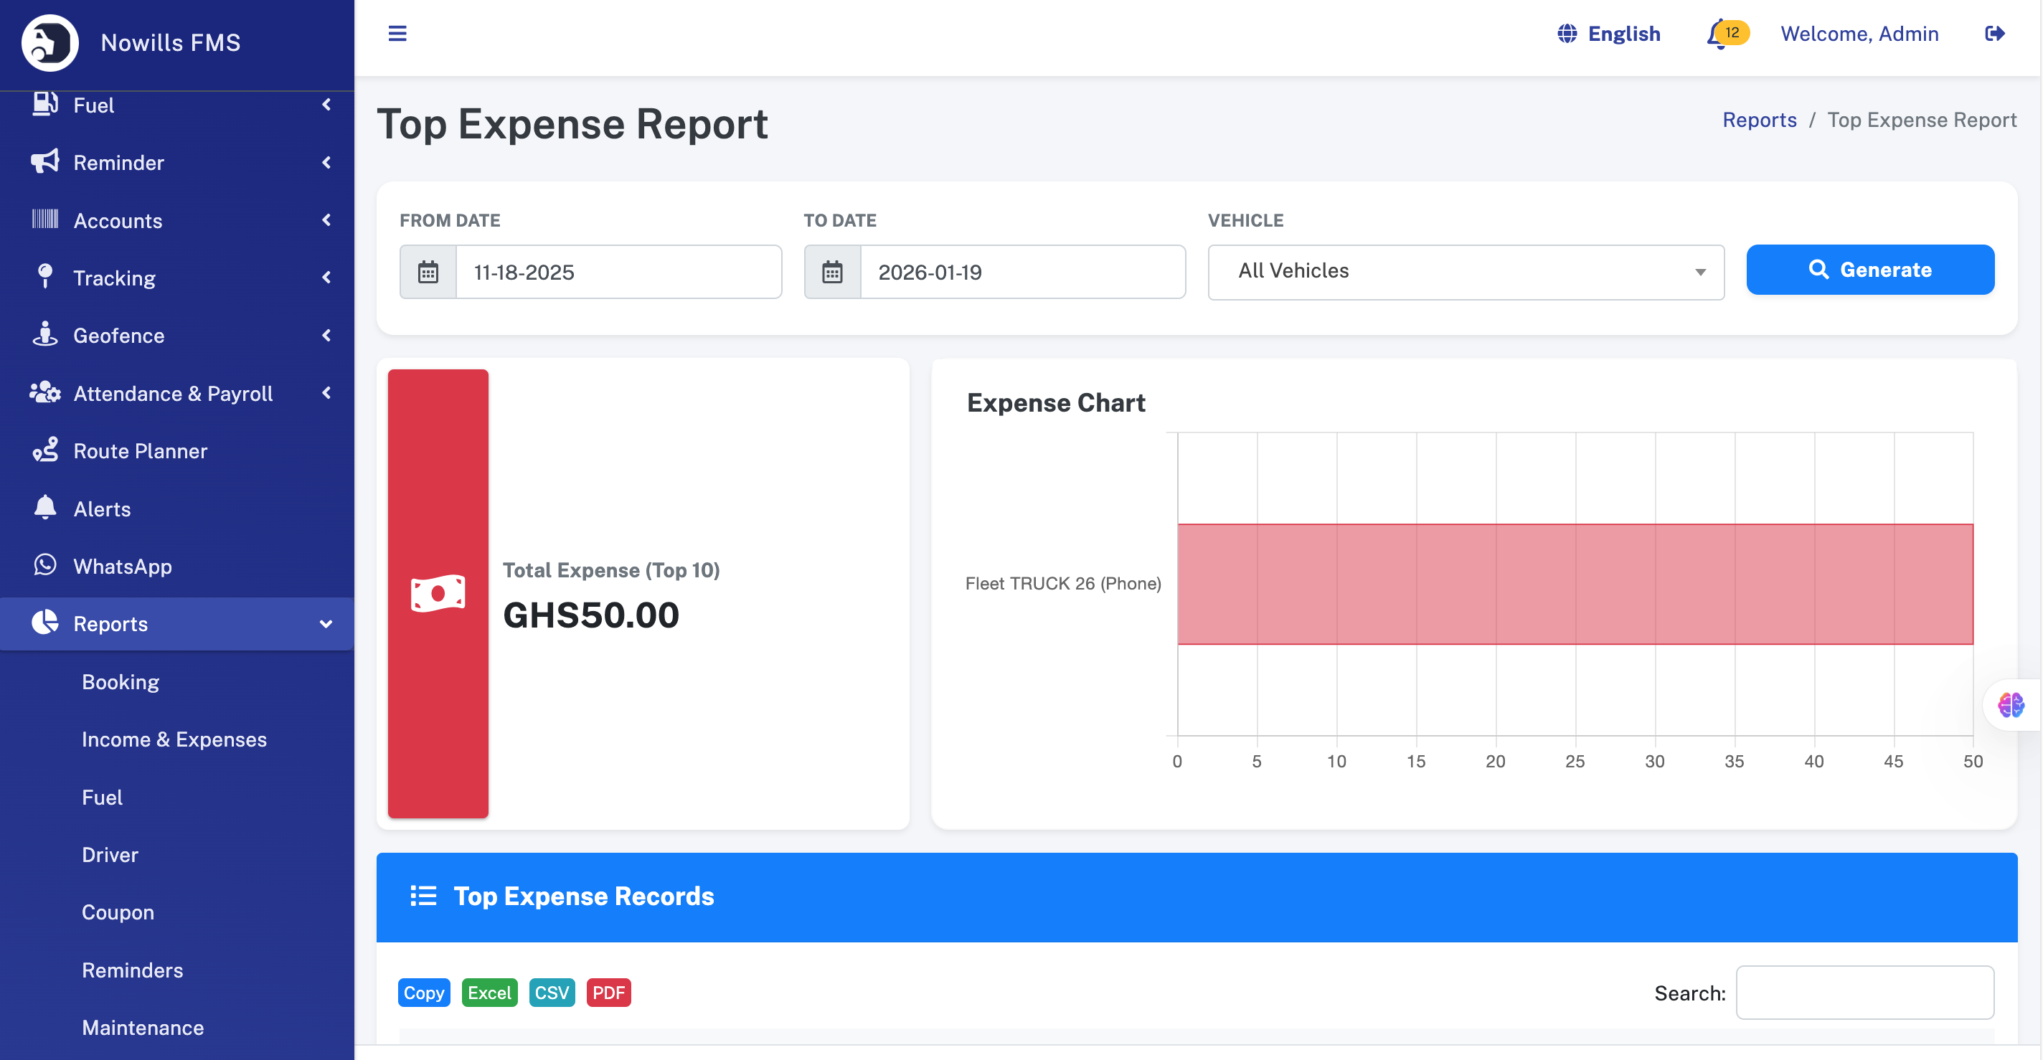
Task: Click the From Date calendar icon
Action: (x=428, y=272)
